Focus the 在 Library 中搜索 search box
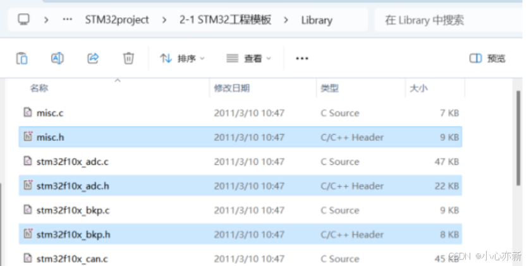529x266 pixels. point(449,20)
